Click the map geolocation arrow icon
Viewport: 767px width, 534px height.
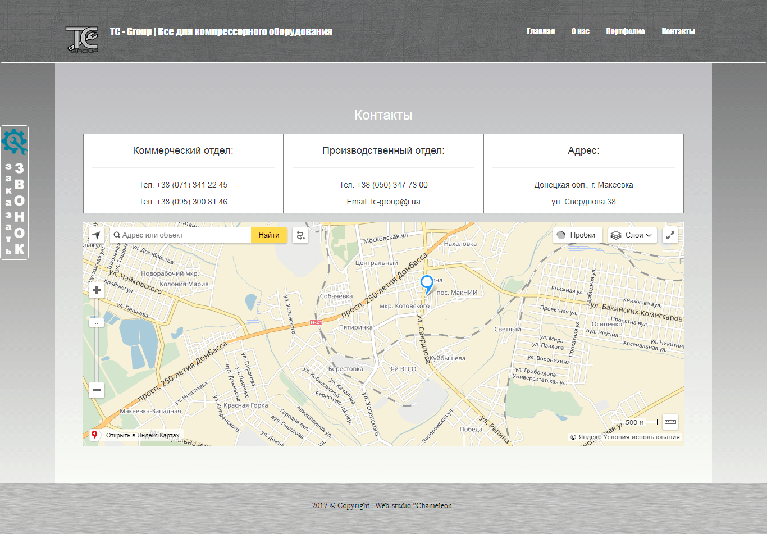(x=97, y=235)
